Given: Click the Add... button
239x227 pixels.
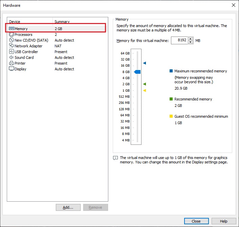Looking at the screenshot, I should point(68,207).
